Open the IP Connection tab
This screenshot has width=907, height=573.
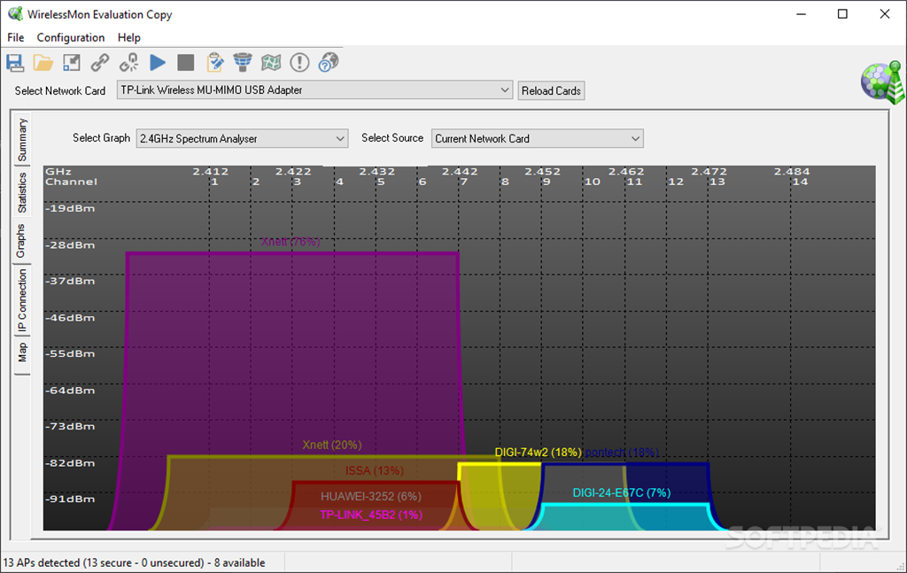pos(22,300)
